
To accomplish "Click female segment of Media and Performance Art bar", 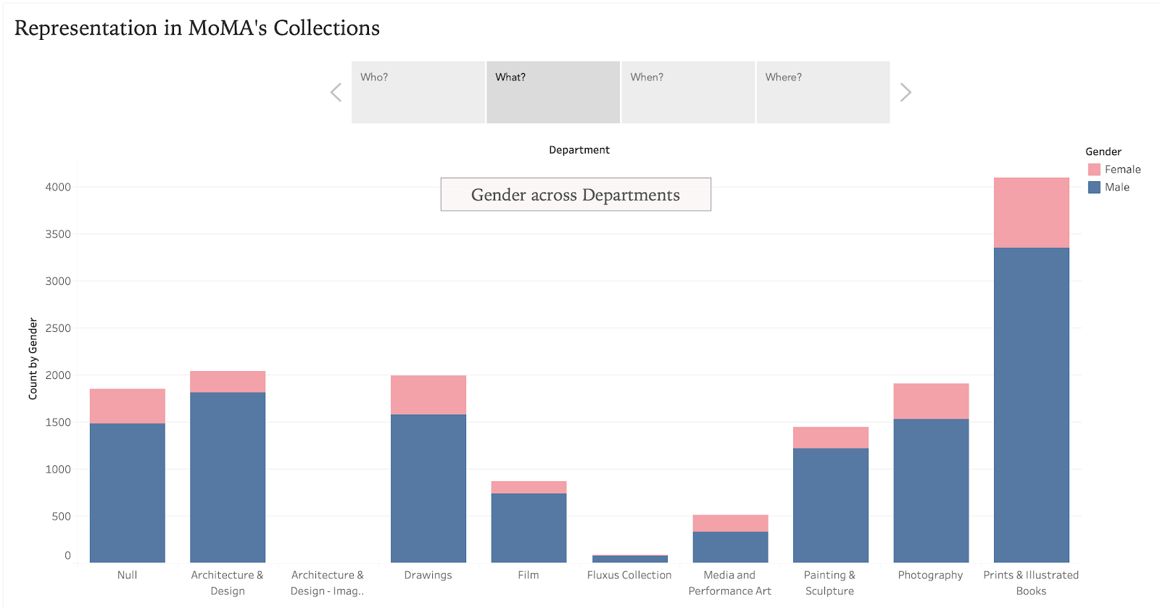I will pyautogui.click(x=730, y=523).
